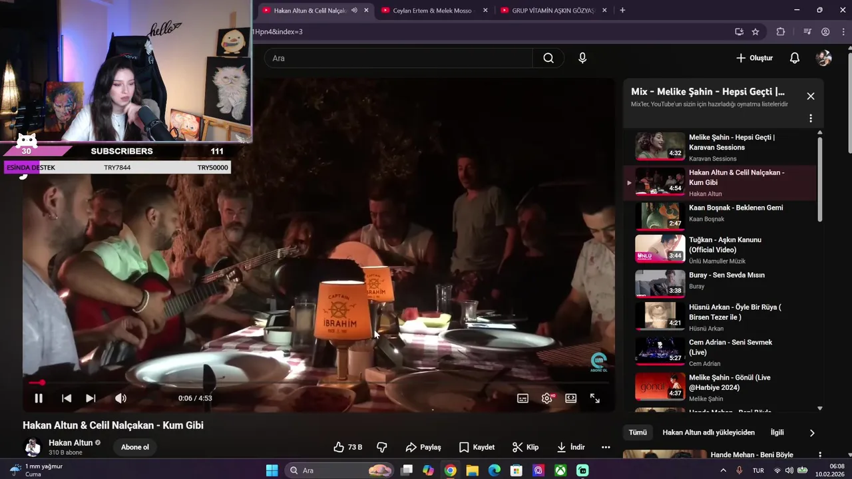Open more actions menu below video

coord(606,447)
